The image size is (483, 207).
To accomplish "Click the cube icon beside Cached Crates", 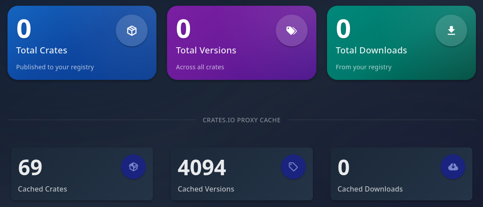I will tap(133, 167).
